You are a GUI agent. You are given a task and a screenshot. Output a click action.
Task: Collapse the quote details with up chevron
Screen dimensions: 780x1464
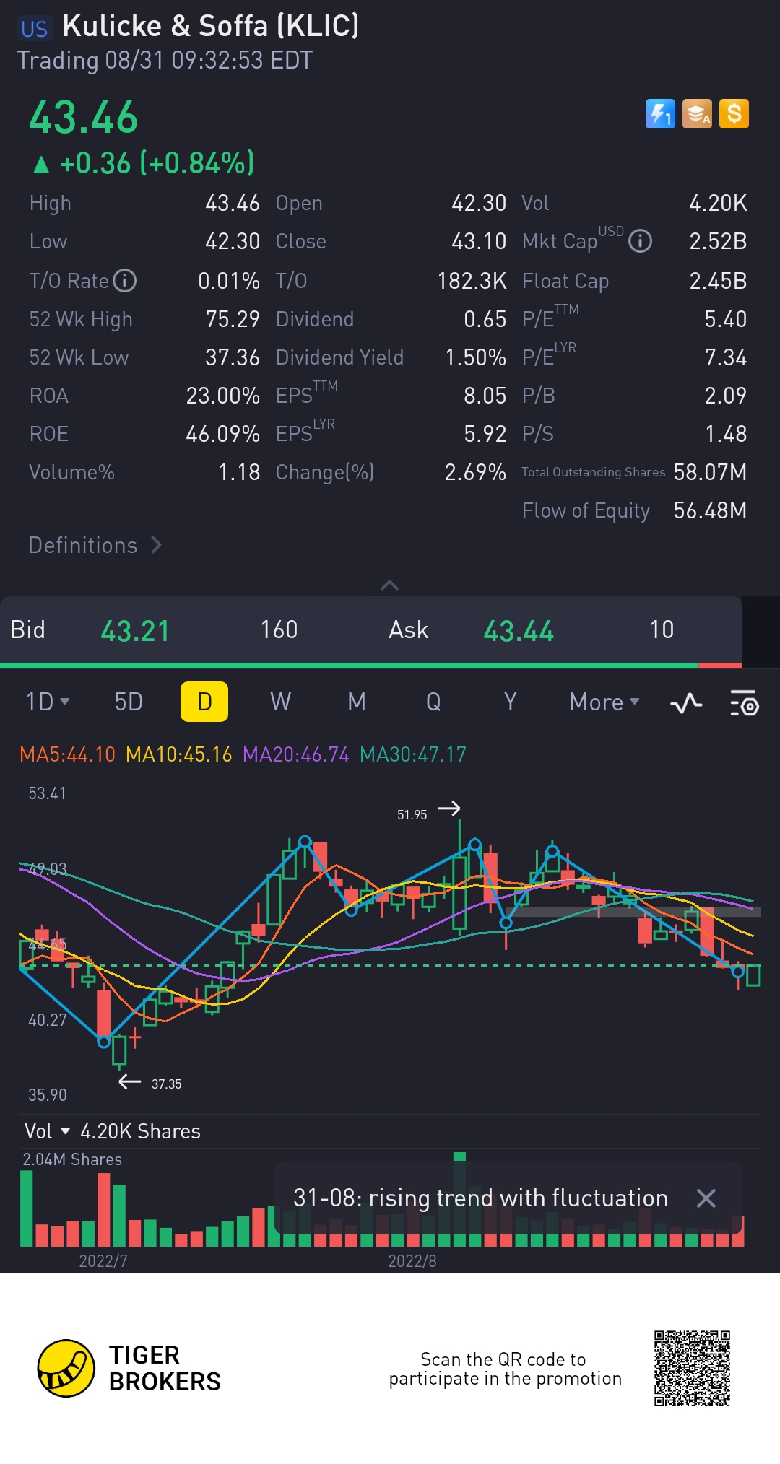(x=389, y=585)
